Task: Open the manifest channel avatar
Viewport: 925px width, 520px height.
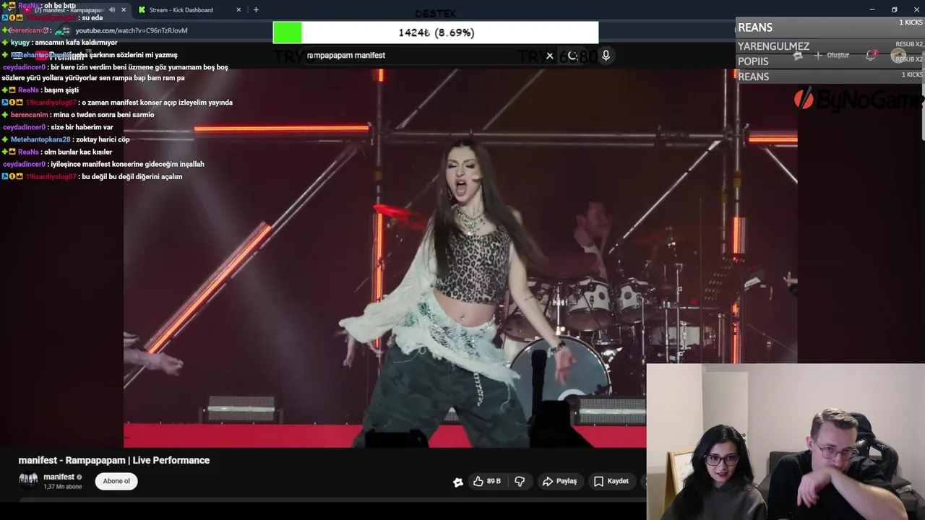Action: click(28, 481)
